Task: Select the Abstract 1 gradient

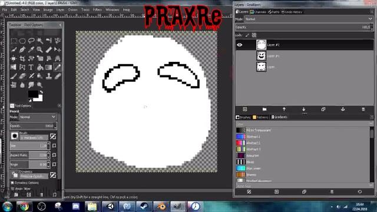Action: tap(303, 137)
